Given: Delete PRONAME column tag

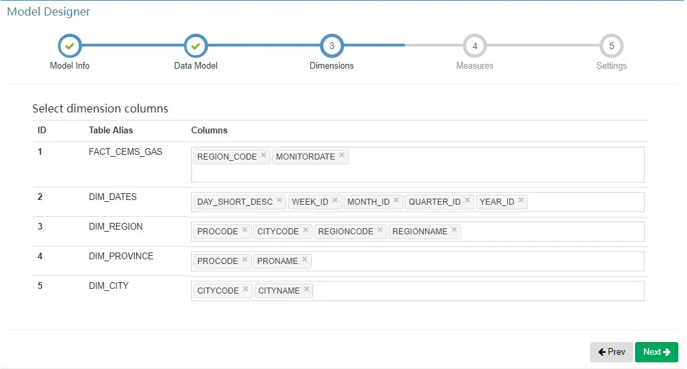Looking at the screenshot, I should [305, 259].
